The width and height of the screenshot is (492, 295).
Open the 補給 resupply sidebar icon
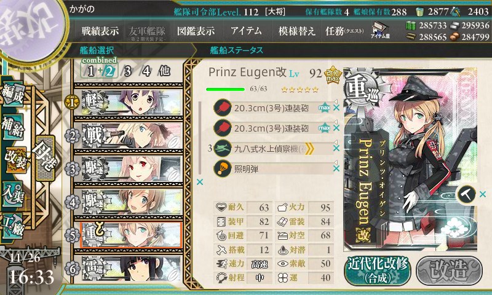coord(13,127)
